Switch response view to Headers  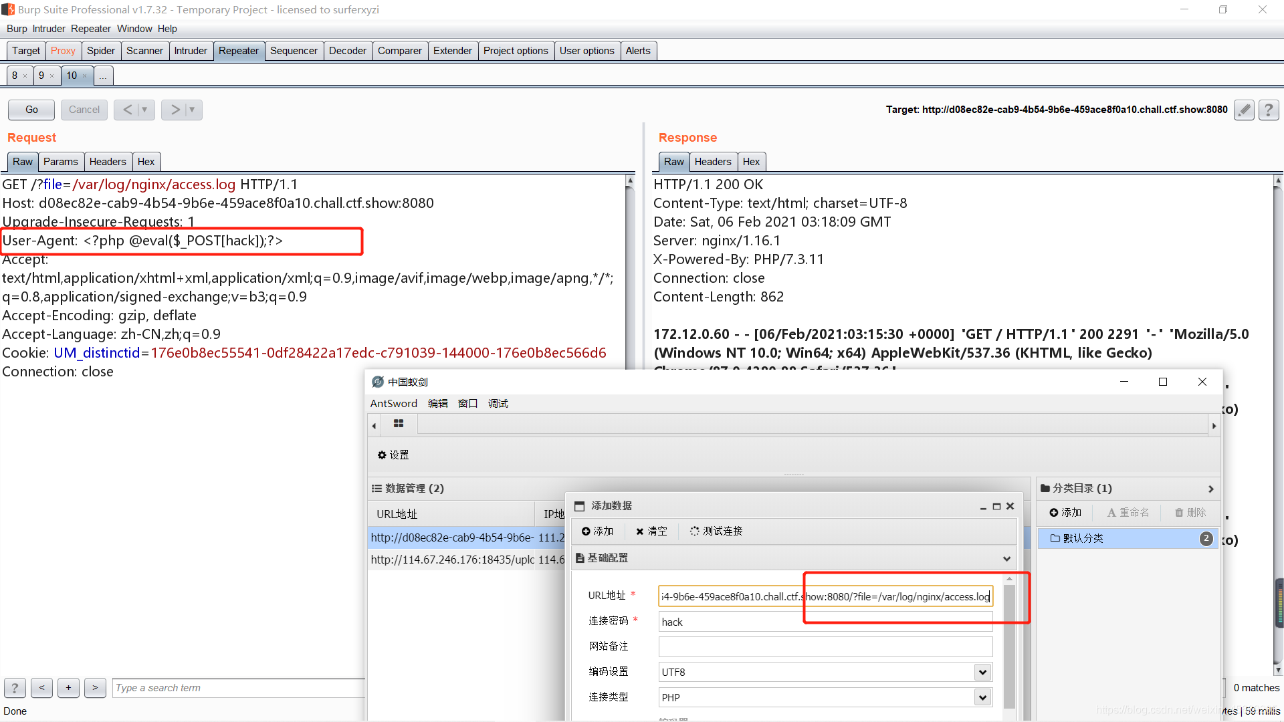tap(713, 162)
